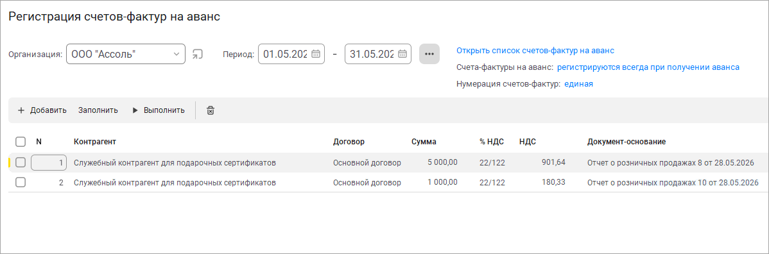
Task: Select the contragent cell in row 1
Action: pos(175,163)
